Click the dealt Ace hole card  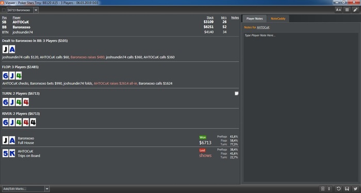tap(12, 50)
